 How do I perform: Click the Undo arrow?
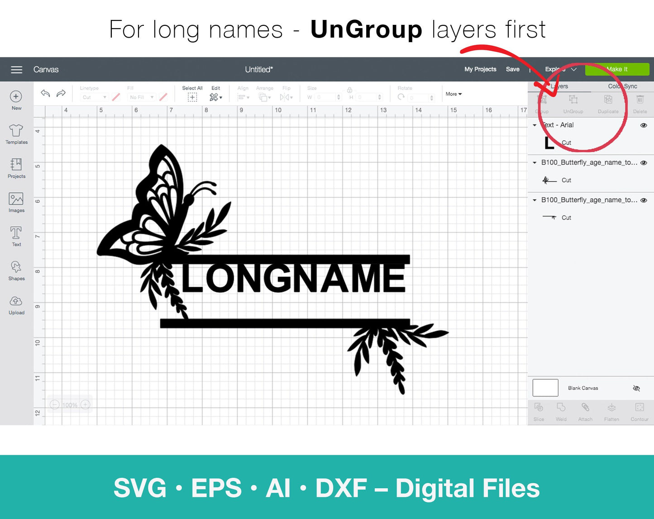(x=45, y=94)
